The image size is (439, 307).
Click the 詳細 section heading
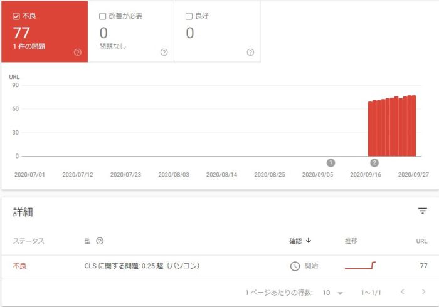pyautogui.click(x=23, y=212)
